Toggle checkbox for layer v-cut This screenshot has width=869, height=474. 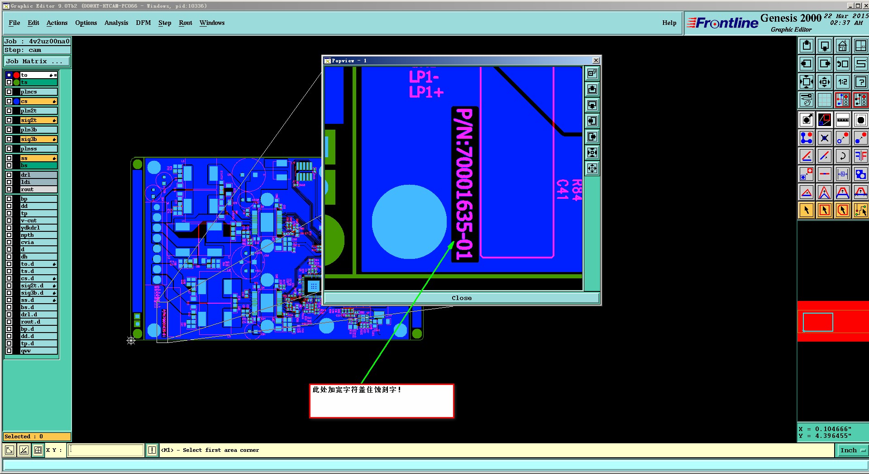9,221
